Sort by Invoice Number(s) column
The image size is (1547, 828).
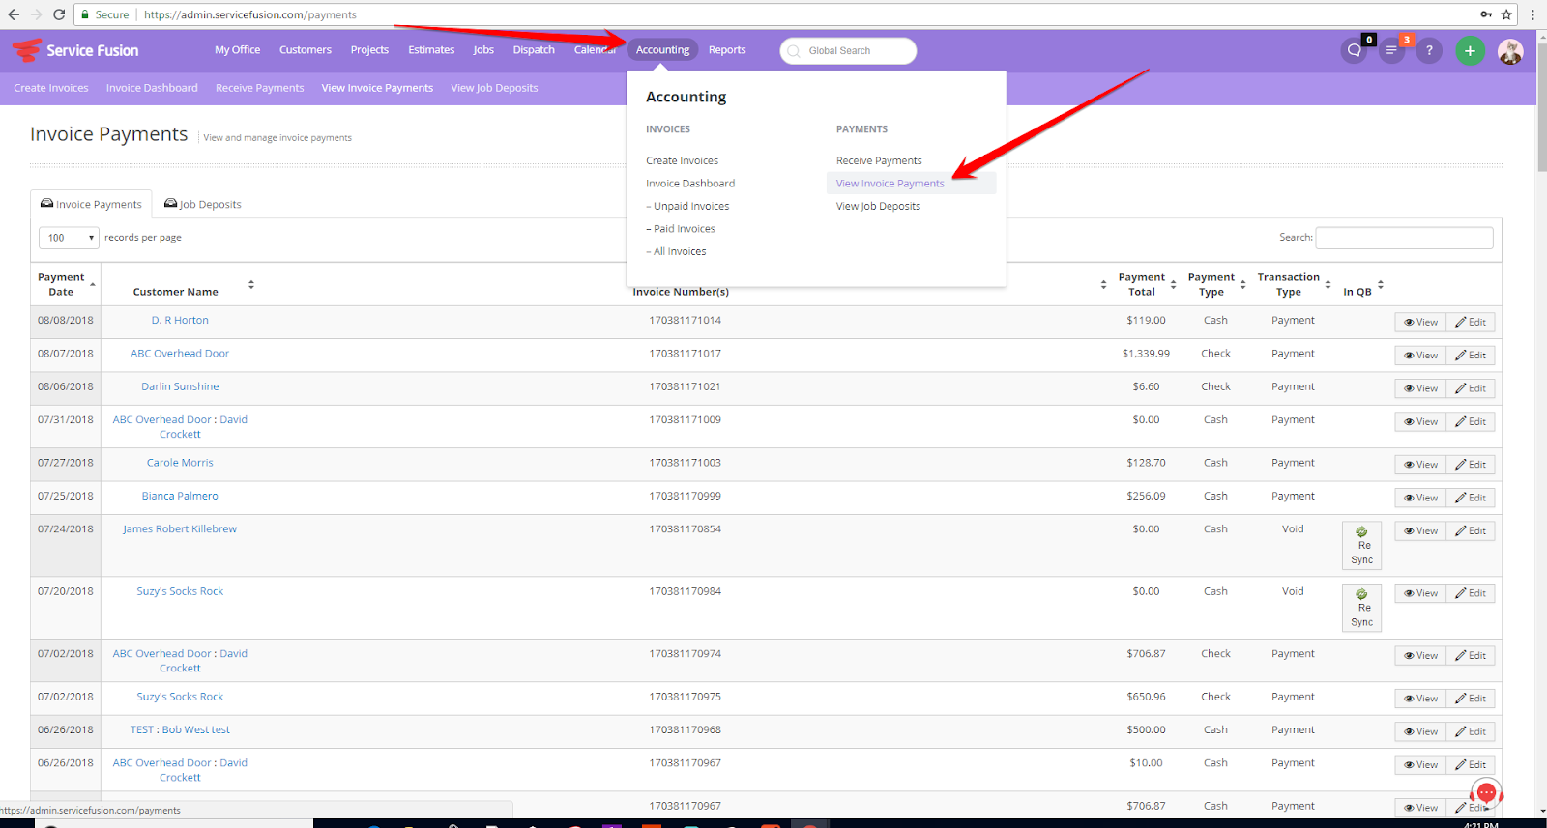pos(681,291)
